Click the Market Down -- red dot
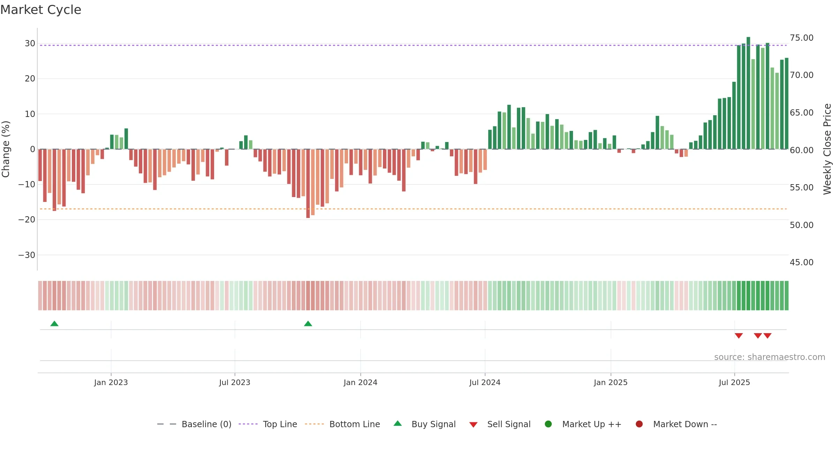Viewport: 837px width, 470px height. click(x=639, y=424)
